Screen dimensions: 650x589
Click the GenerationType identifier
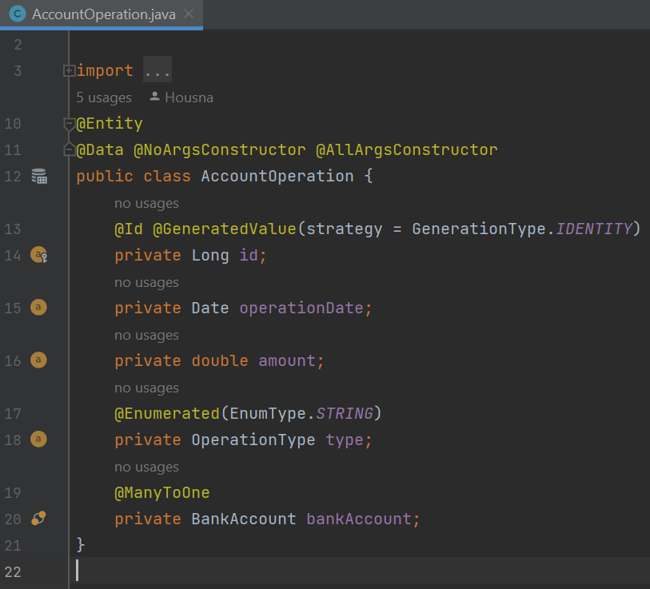click(x=479, y=229)
